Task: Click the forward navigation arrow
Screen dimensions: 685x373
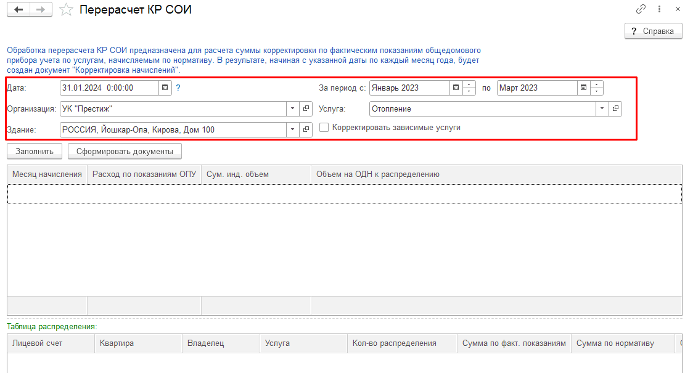Action: coord(41,10)
